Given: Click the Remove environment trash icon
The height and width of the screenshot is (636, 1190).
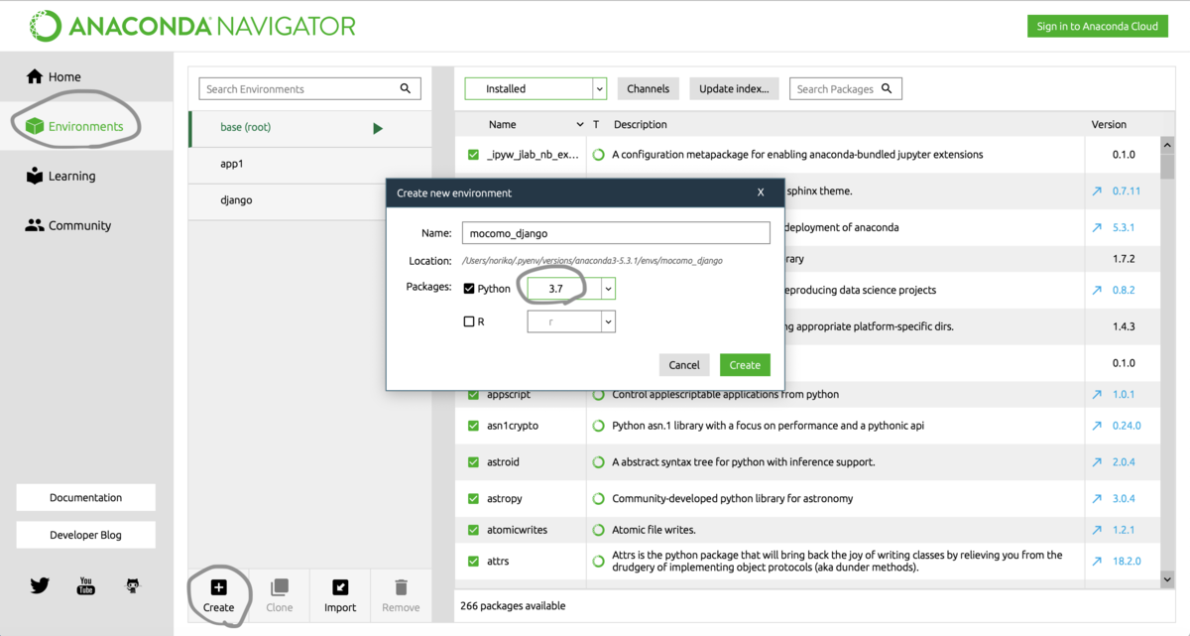Looking at the screenshot, I should click(401, 587).
